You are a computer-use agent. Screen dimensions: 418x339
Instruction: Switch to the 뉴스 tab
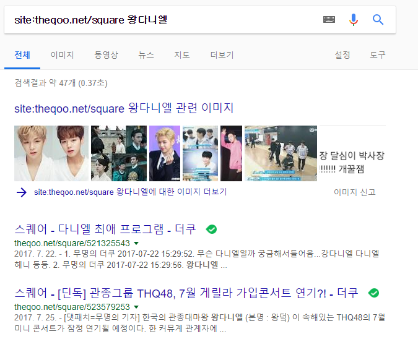click(x=146, y=55)
